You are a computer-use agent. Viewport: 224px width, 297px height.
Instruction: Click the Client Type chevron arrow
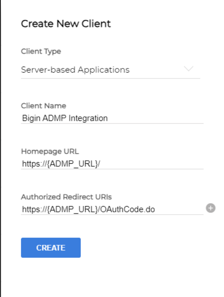pos(188,69)
